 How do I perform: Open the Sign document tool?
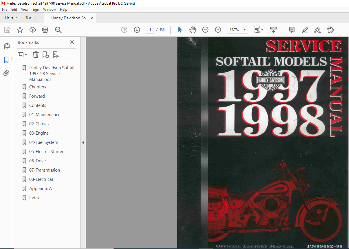pyautogui.click(x=318, y=30)
